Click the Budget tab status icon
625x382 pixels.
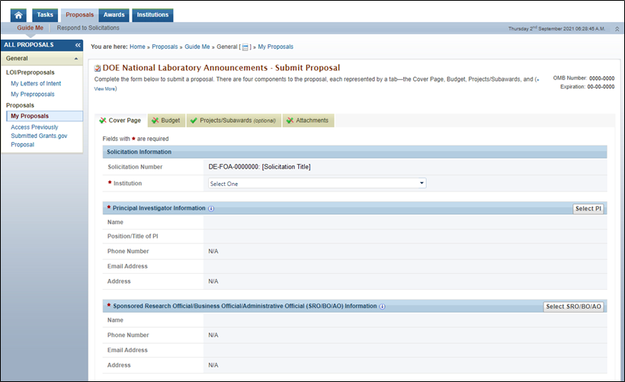coord(155,120)
